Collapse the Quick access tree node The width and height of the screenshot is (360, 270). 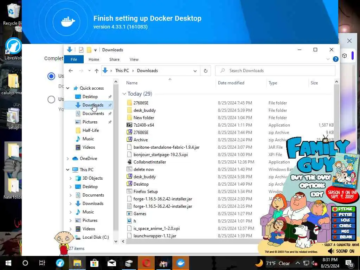(x=68, y=88)
